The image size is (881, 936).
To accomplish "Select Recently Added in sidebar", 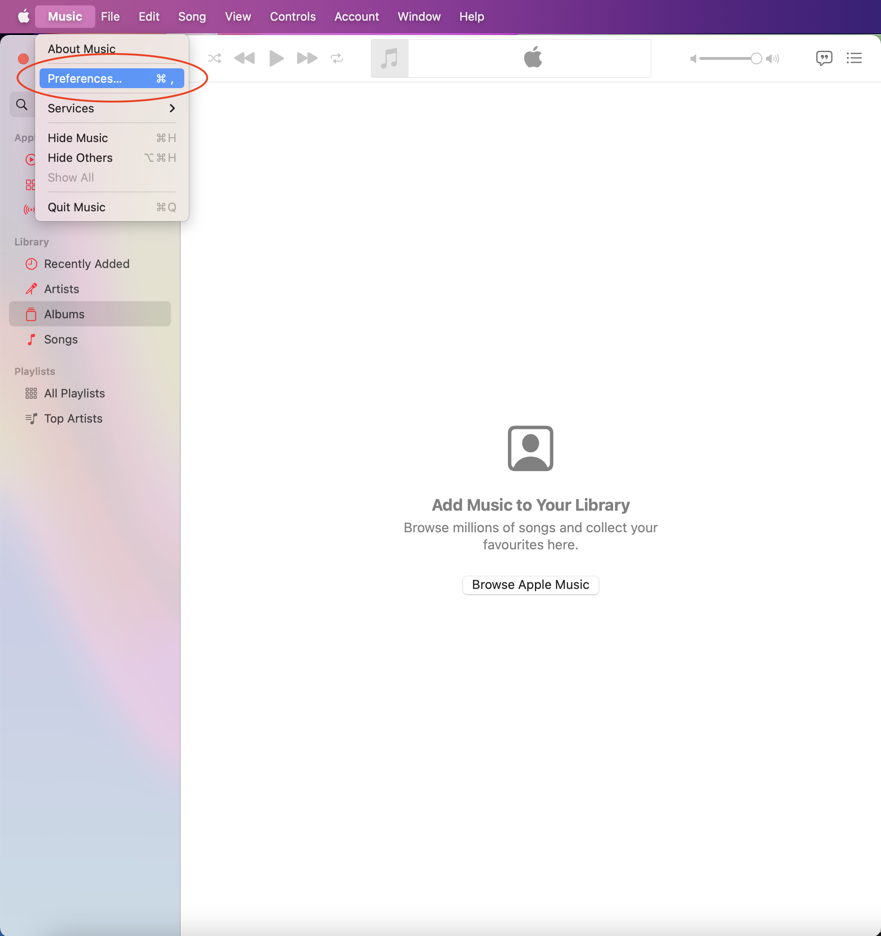I will [x=86, y=263].
